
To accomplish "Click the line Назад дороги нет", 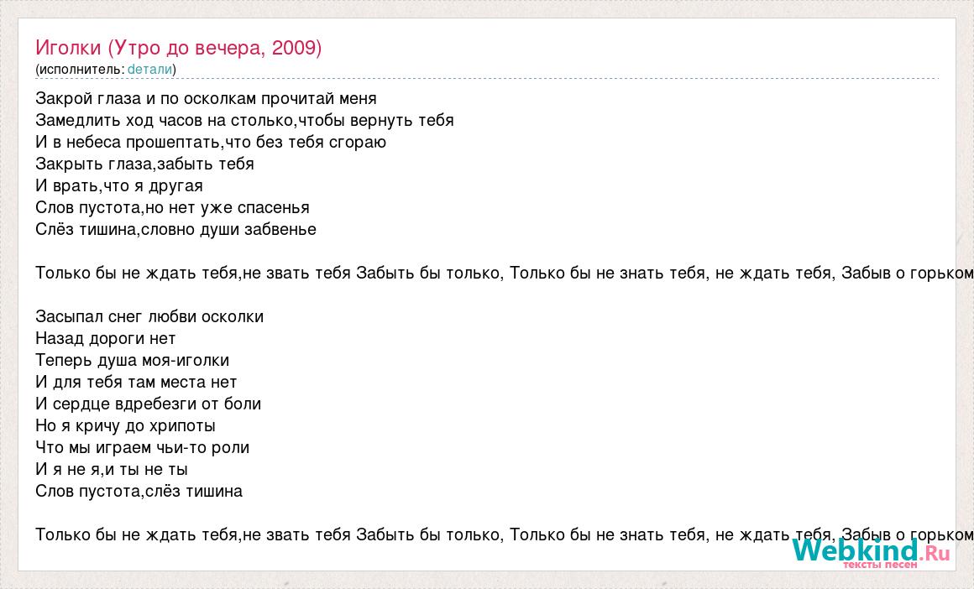I will [x=106, y=338].
